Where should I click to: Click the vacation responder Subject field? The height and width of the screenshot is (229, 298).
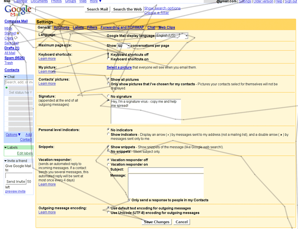[x=166, y=170]
